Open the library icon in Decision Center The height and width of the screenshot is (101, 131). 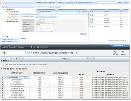38,47
